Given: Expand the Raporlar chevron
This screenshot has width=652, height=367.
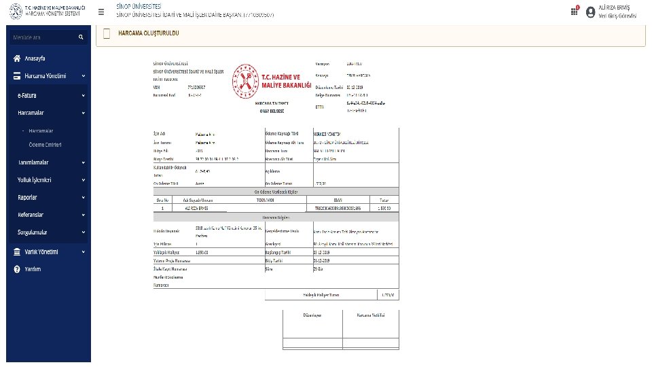Looking at the screenshot, I should pyautogui.click(x=83, y=198).
